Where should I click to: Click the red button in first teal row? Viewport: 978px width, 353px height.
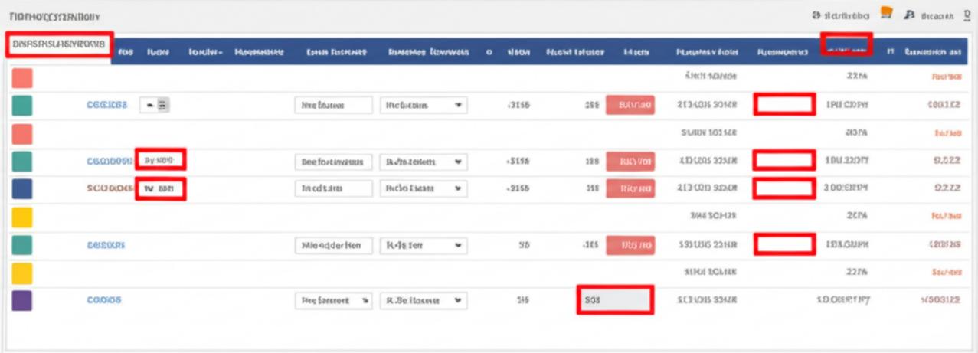pos(630,106)
